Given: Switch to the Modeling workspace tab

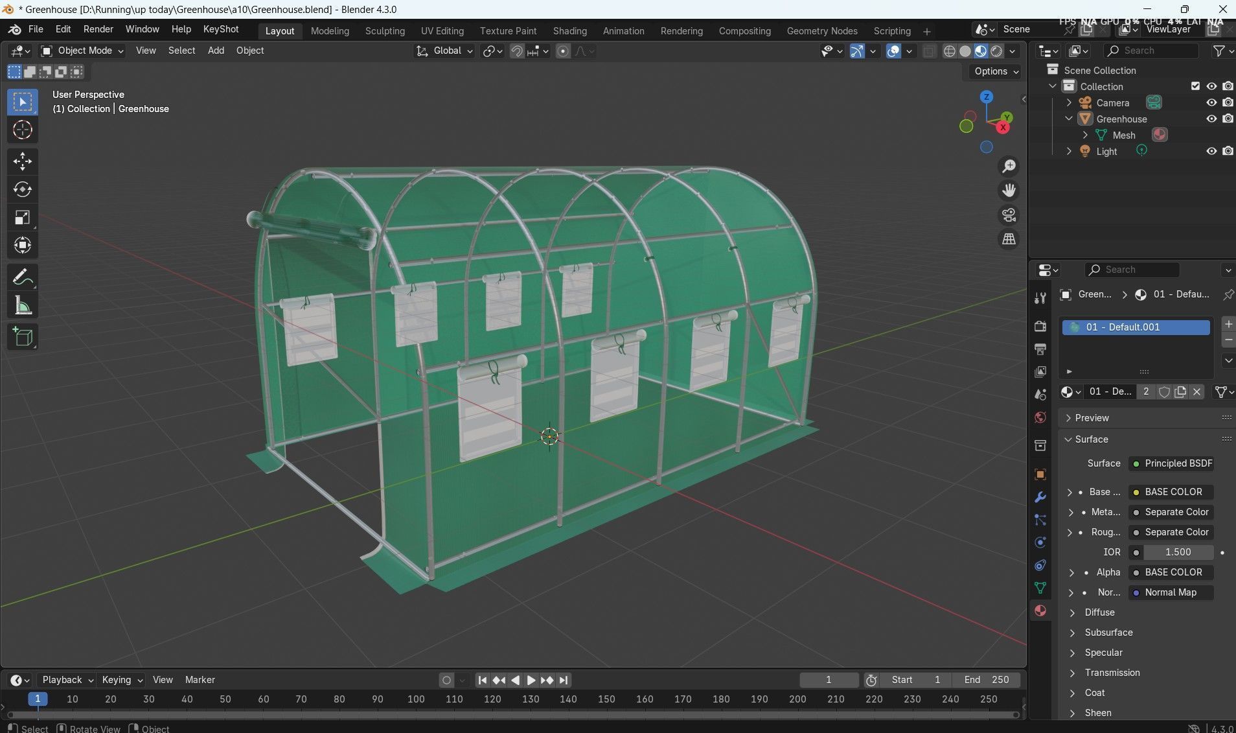Looking at the screenshot, I should tap(330, 31).
